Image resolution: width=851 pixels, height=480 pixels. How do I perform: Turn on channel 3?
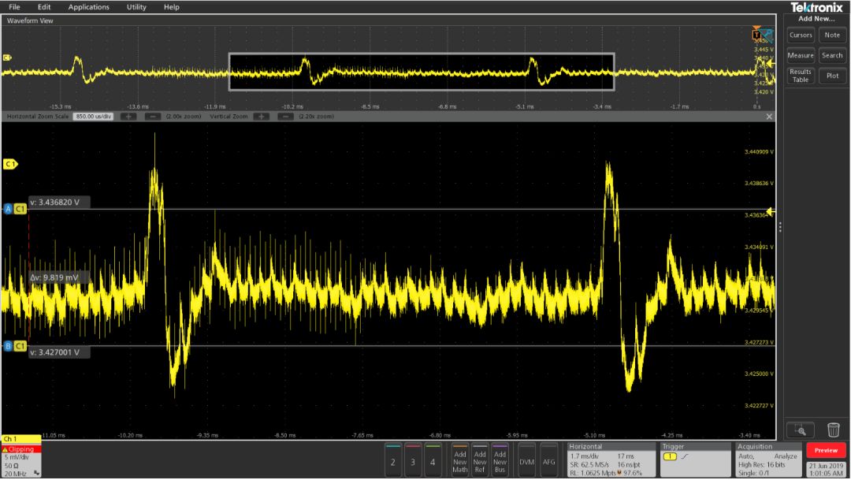coord(412,460)
